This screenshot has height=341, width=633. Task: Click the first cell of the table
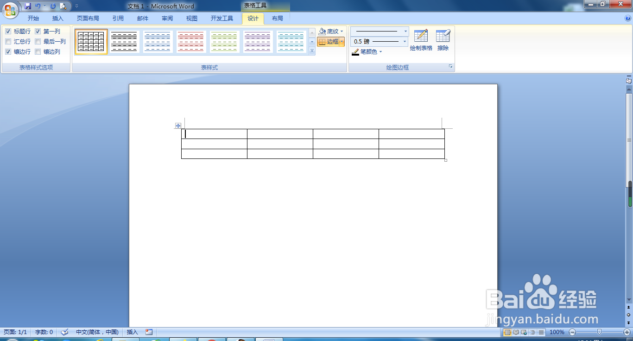click(x=214, y=134)
